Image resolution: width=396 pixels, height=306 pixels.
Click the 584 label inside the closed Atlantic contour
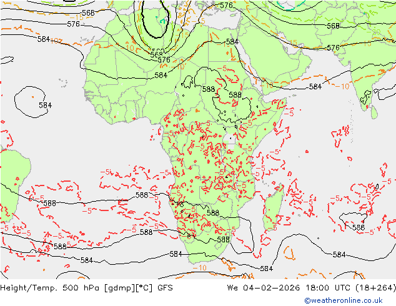45,105
